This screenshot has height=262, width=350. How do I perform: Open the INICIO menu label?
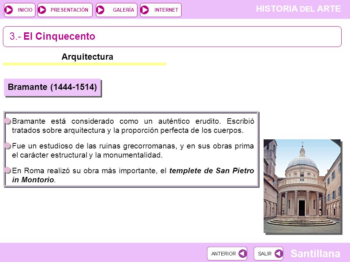(25, 10)
